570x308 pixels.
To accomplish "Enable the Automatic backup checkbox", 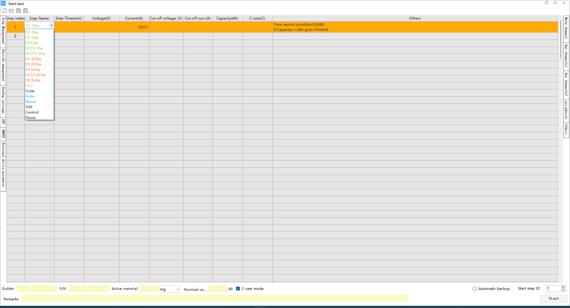I will point(475,289).
